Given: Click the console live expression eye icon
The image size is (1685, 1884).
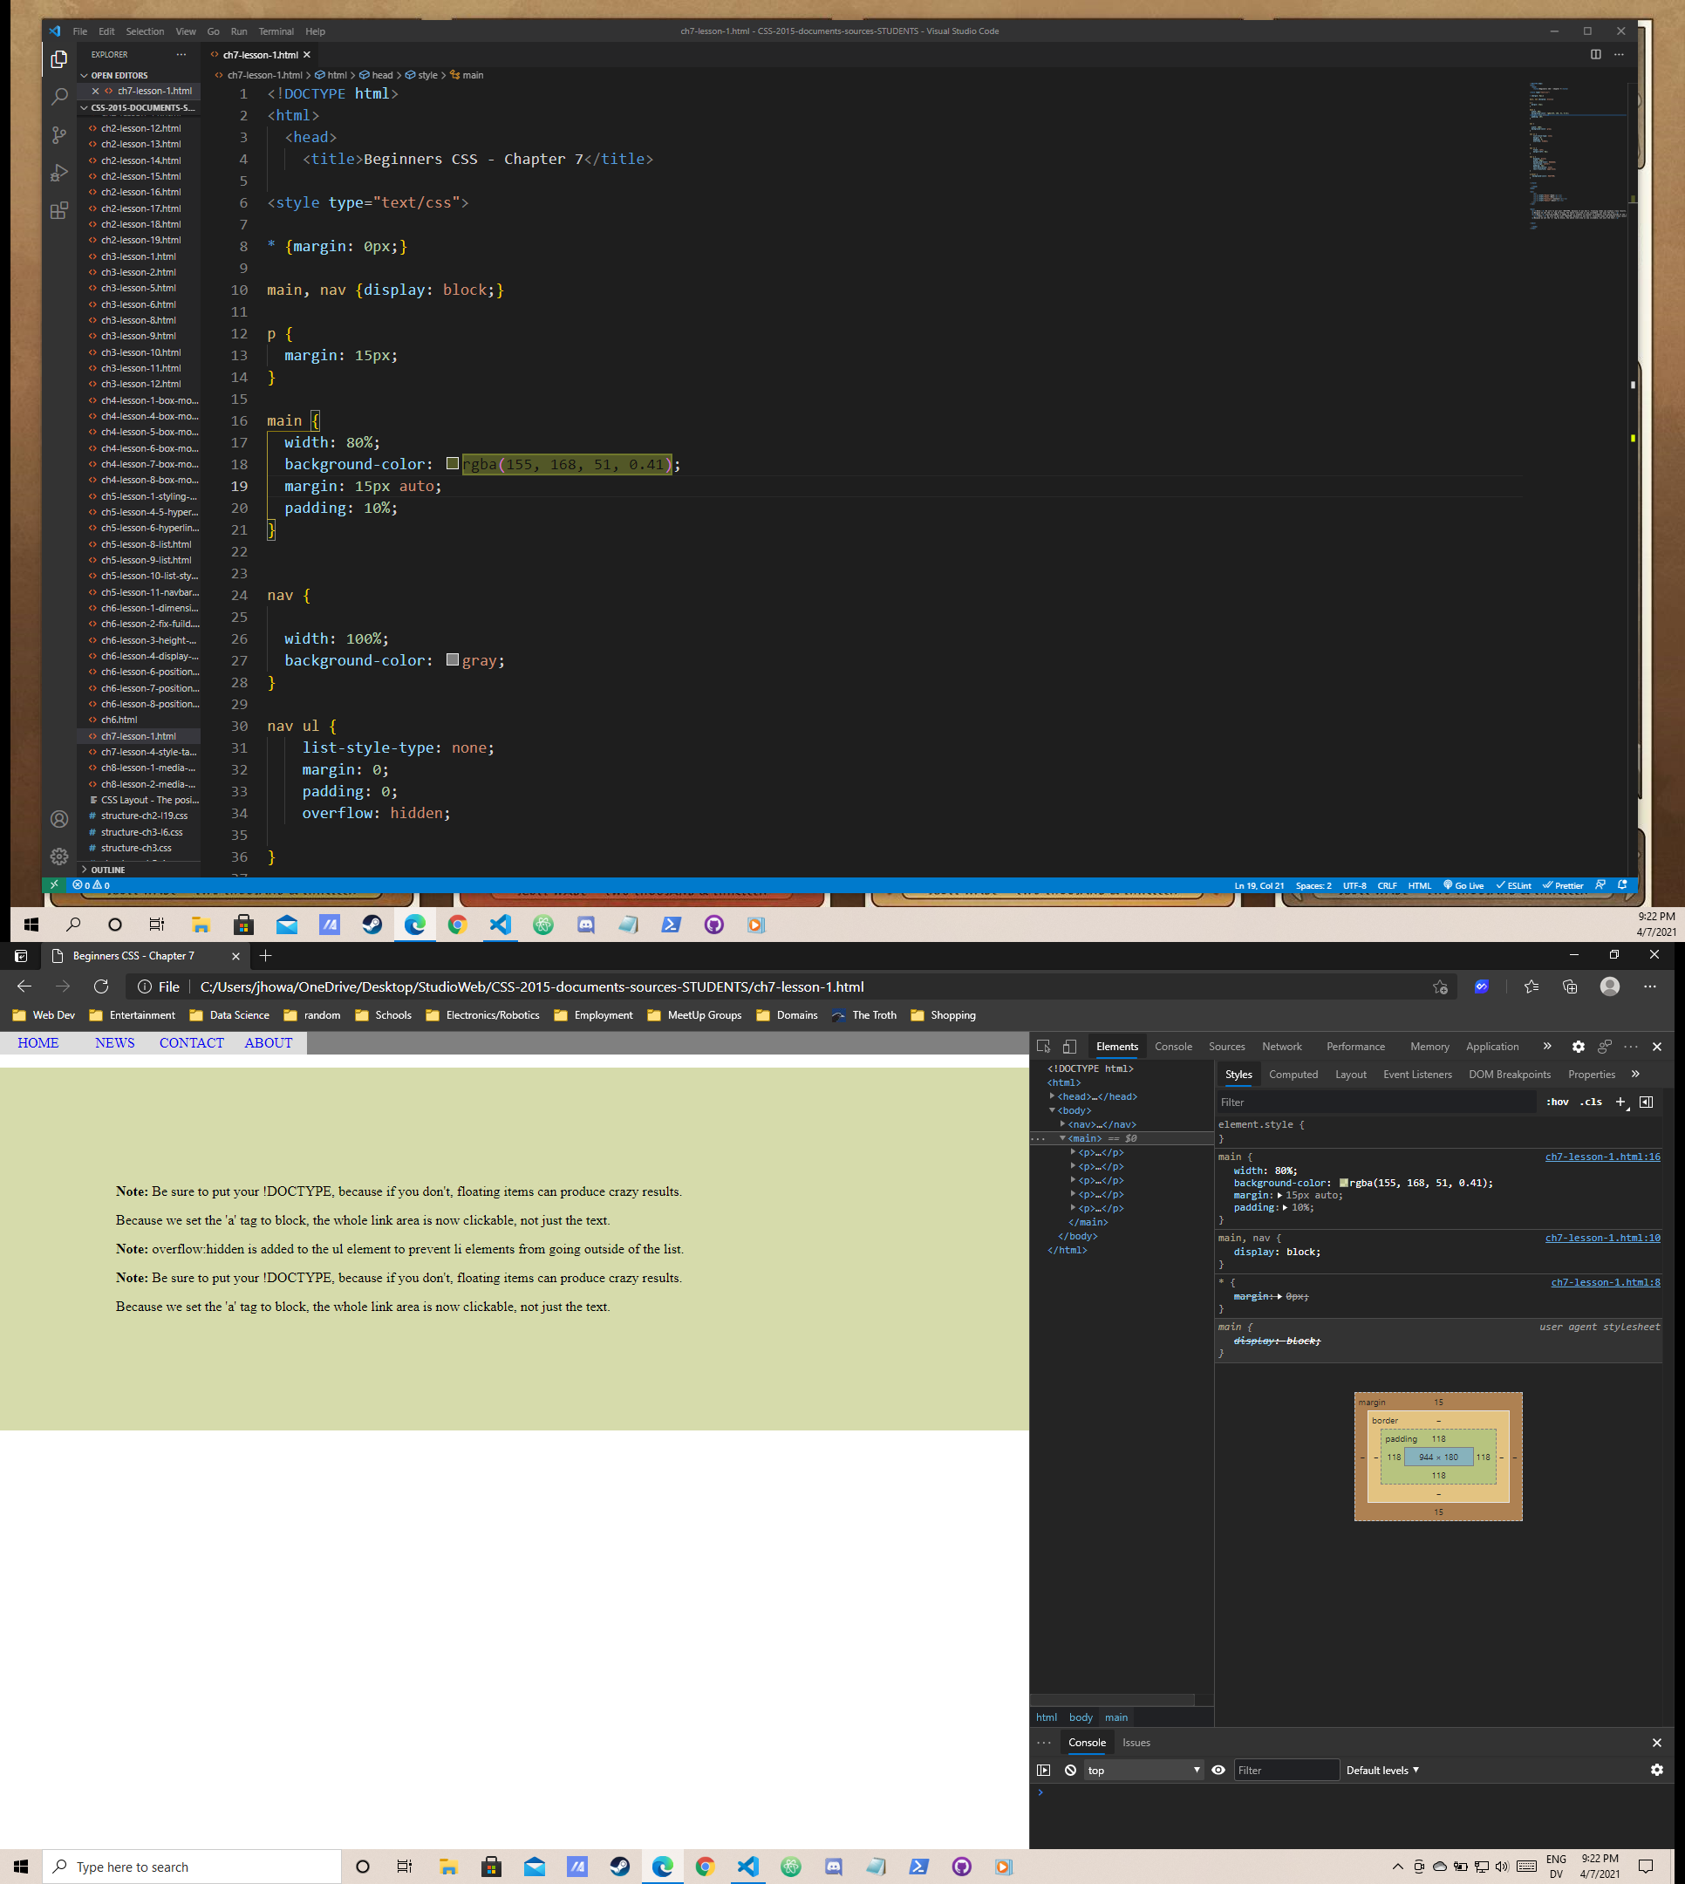Looking at the screenshot, I should [1218, 1770].
